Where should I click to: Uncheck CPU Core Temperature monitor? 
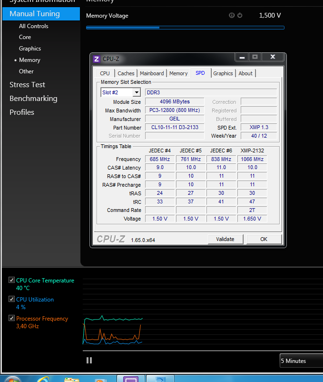(x=11, y=280)
